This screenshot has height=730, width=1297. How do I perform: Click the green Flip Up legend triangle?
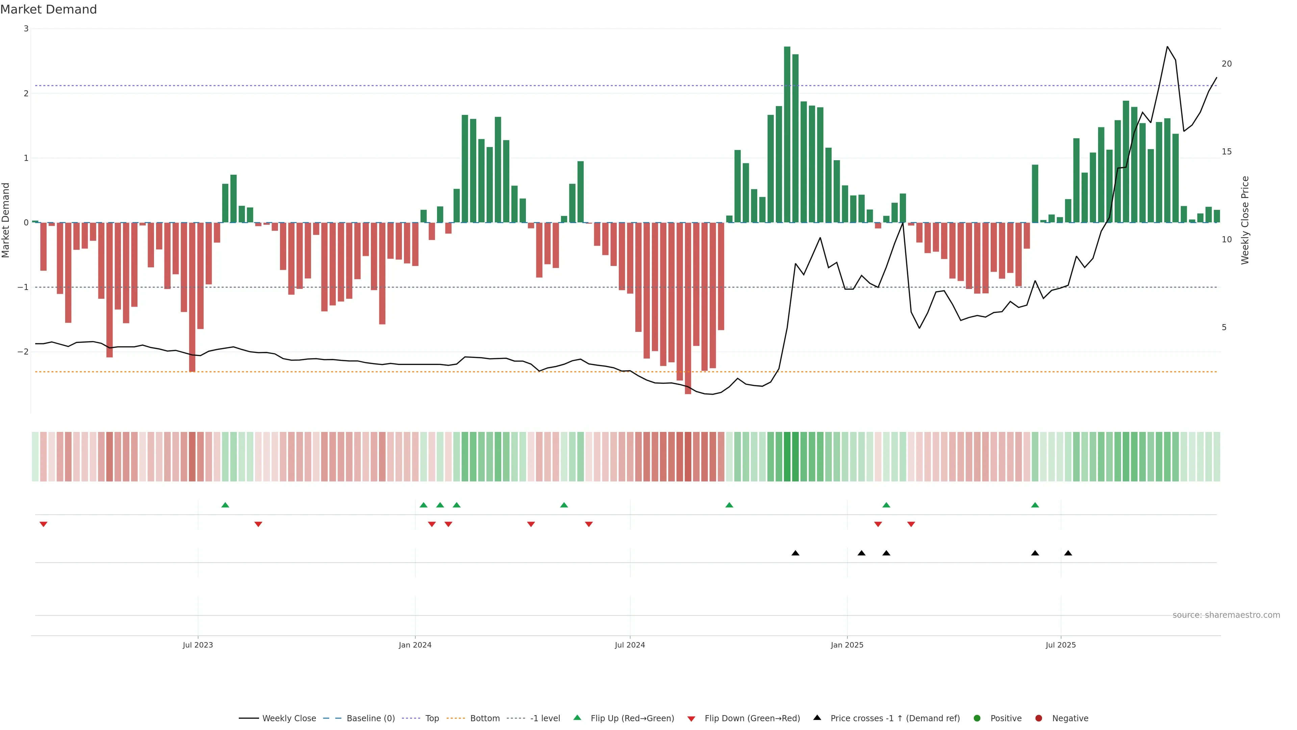(x=578, y=717)
